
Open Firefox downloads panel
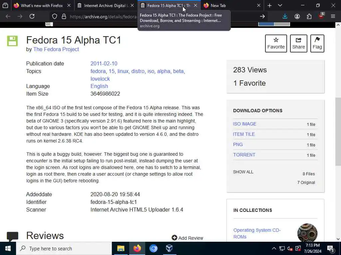point(285,16)
